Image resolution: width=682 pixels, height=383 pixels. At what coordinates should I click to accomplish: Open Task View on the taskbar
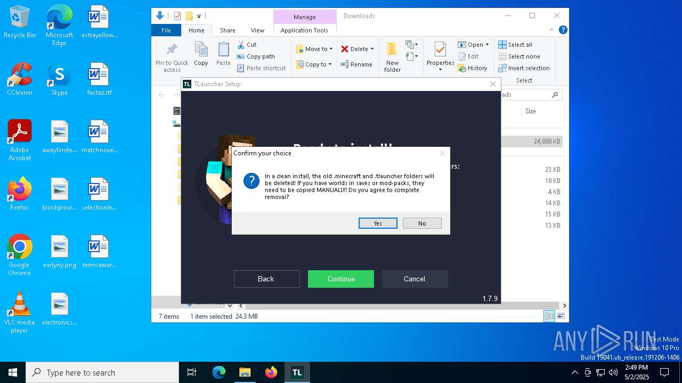click(x=192, y=372)
